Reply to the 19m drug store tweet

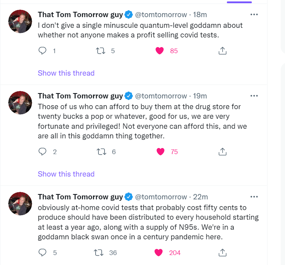pyautogui.click(x=42, y=152)
